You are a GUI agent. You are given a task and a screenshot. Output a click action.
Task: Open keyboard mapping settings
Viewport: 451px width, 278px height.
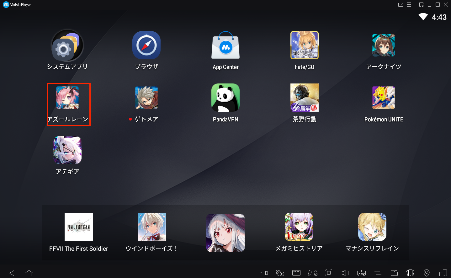296,273
